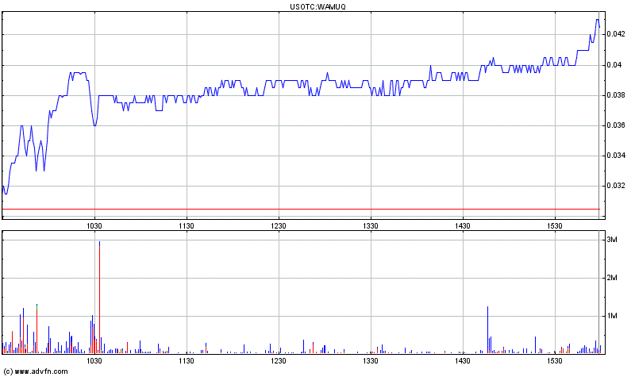
Task: Click the 3M volume axis label
Action: coord(612,240)
